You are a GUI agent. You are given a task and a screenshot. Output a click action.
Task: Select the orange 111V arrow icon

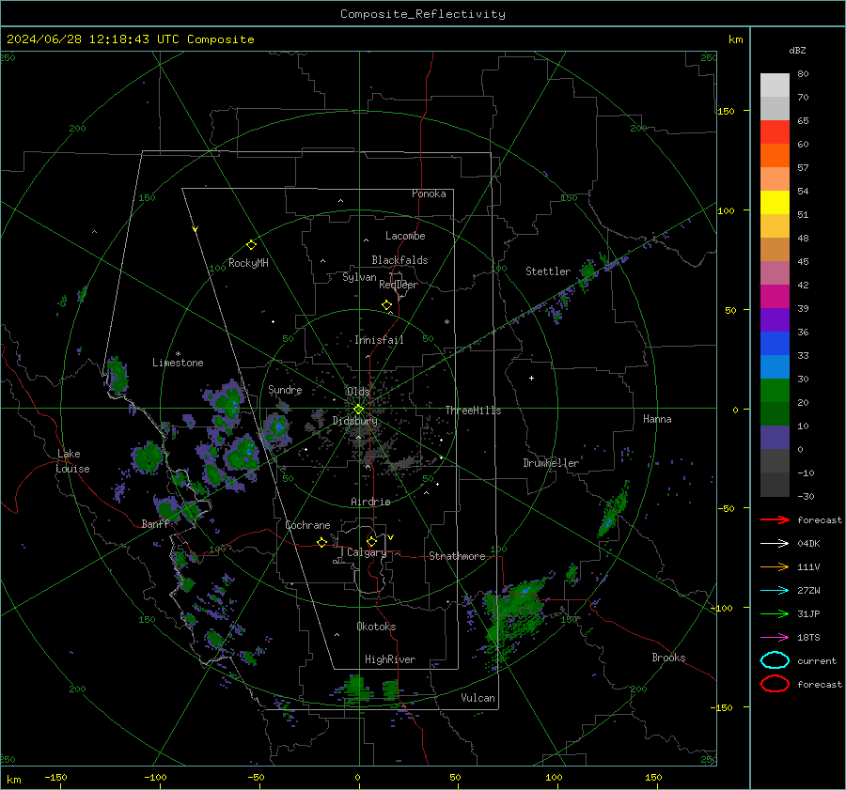[x=775, y=566]
